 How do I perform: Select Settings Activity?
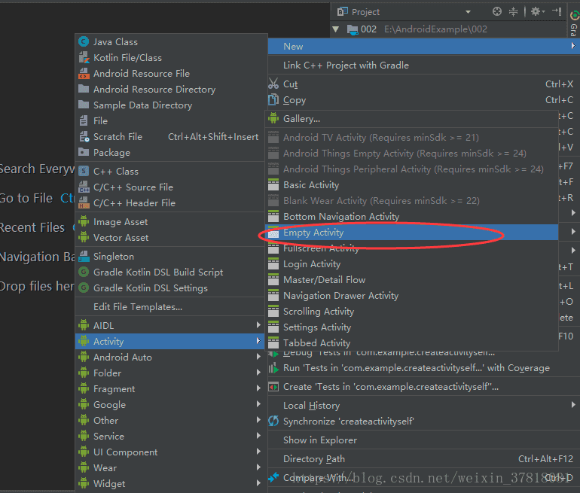pyautogui.click(x=412, y=327)
